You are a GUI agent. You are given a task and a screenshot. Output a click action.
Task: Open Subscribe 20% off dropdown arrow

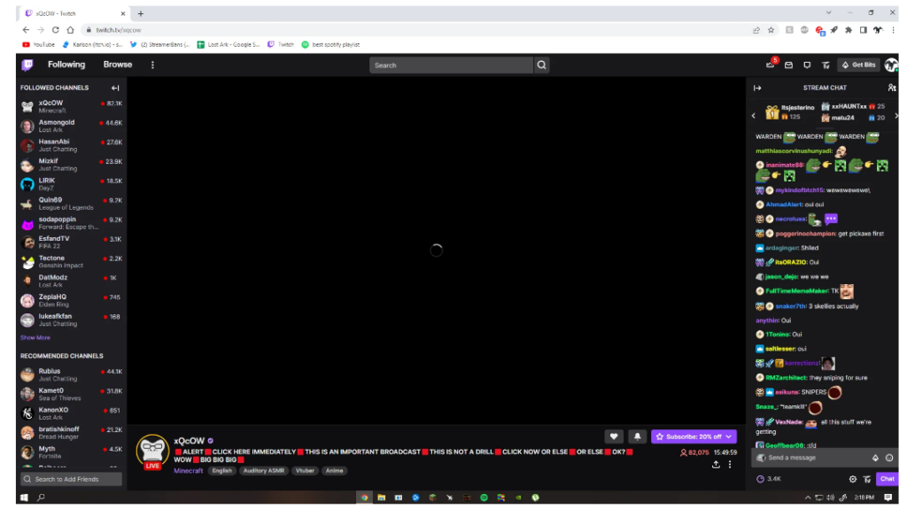click(728, 436)
